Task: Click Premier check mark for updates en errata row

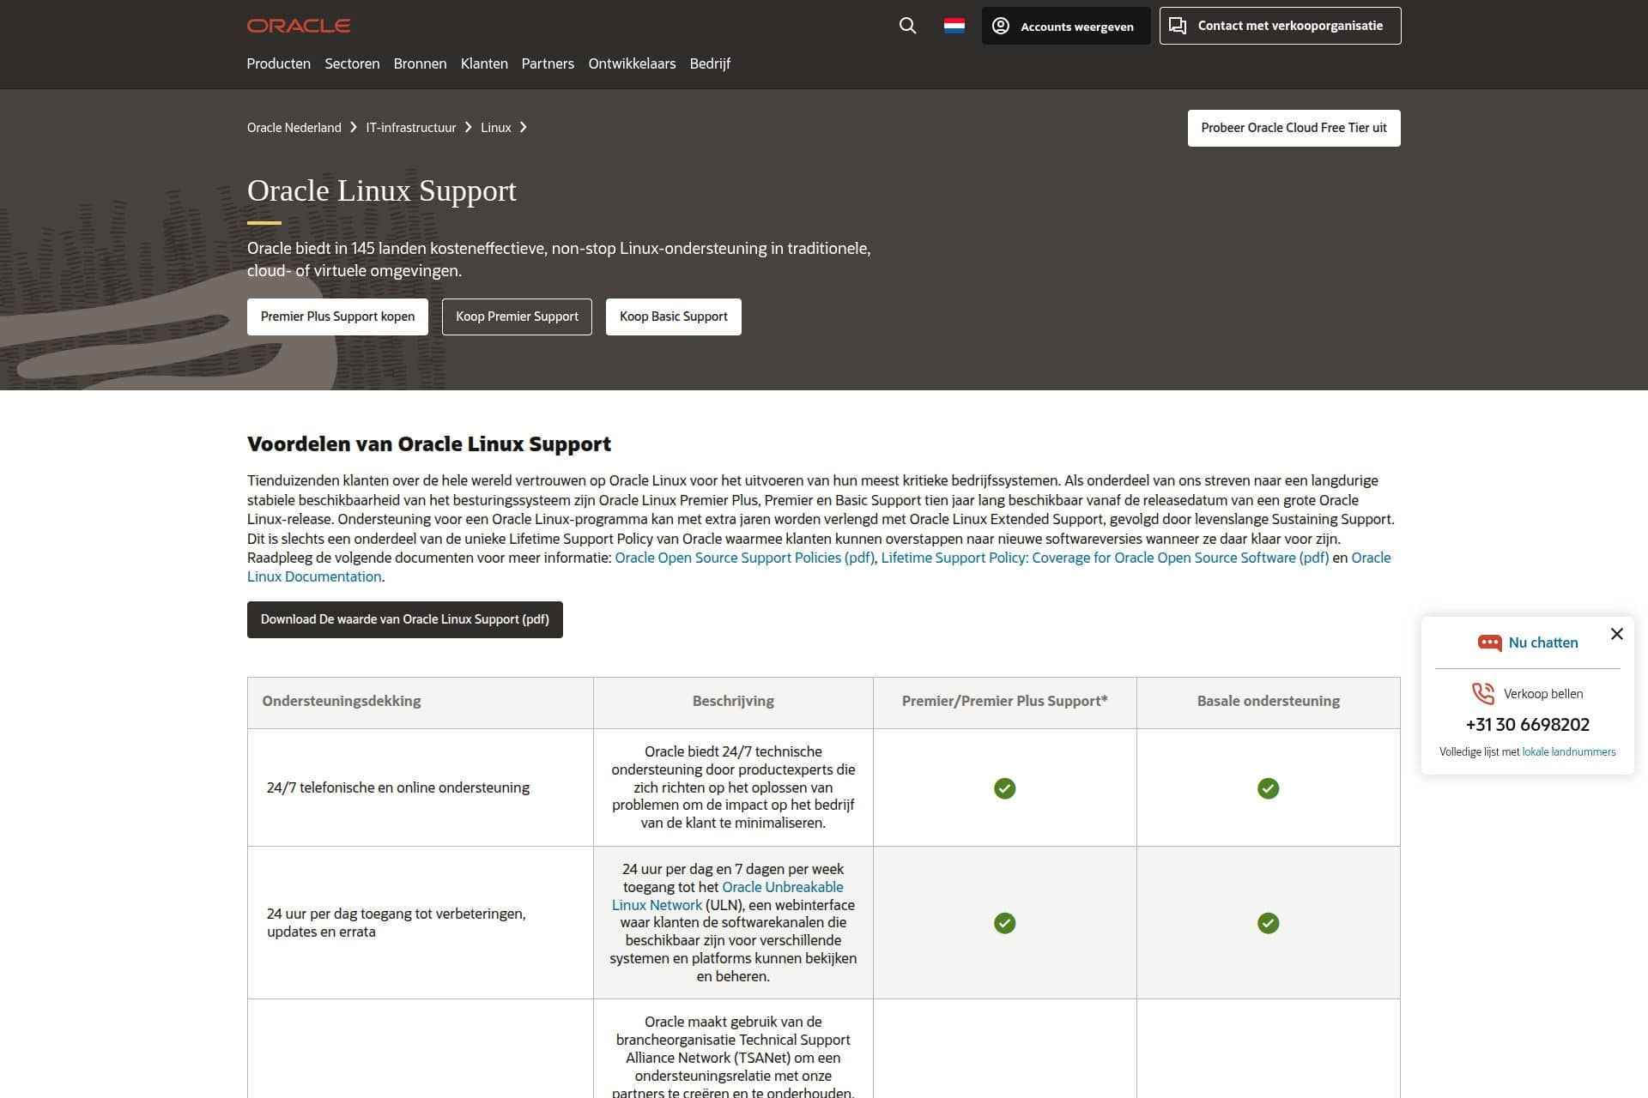Action: click(x=1004, y=923)
